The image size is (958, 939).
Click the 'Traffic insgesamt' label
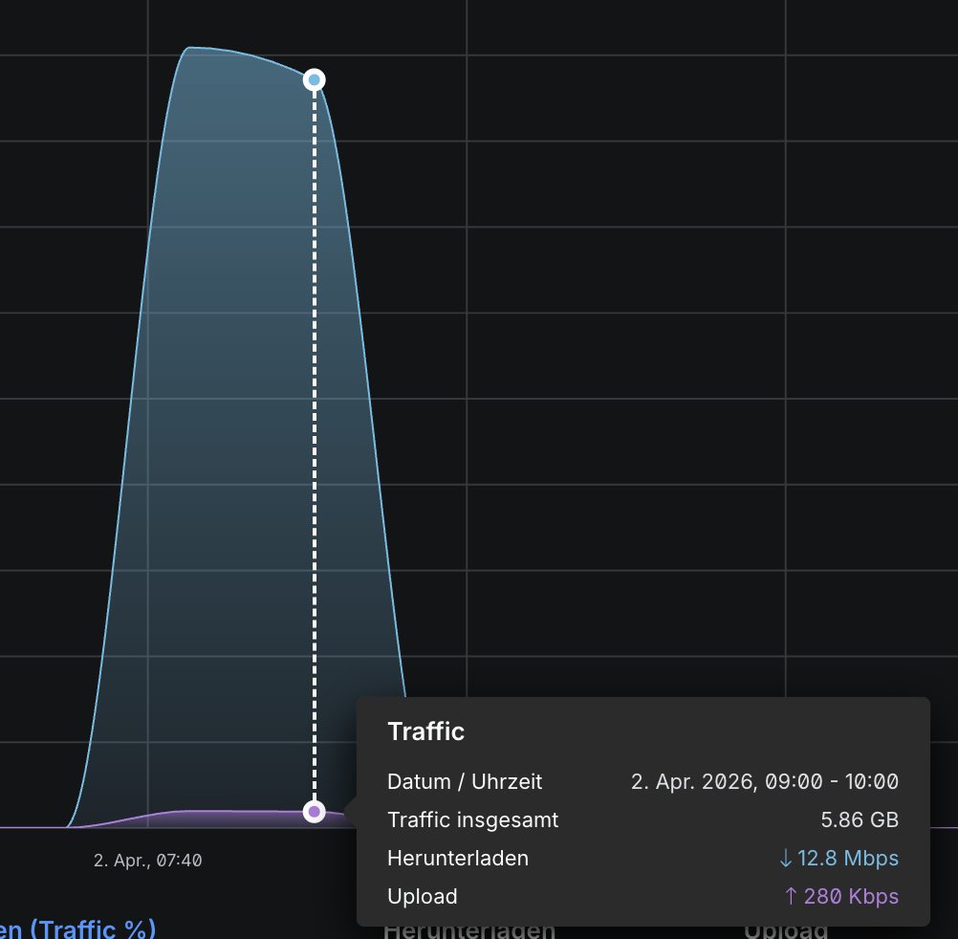473,819
